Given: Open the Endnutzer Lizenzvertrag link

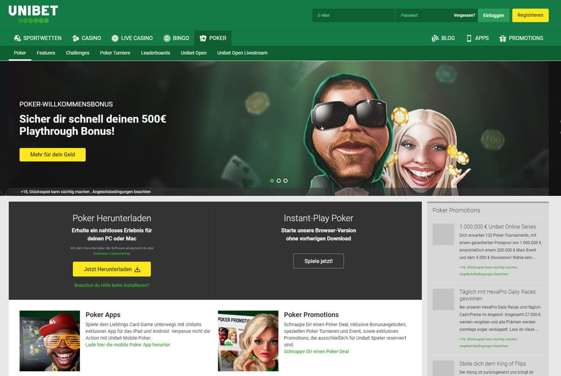Looking at the screenshot, I should coord(112,253).
